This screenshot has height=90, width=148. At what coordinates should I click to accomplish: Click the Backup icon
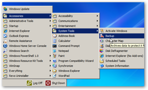(102, 36)
